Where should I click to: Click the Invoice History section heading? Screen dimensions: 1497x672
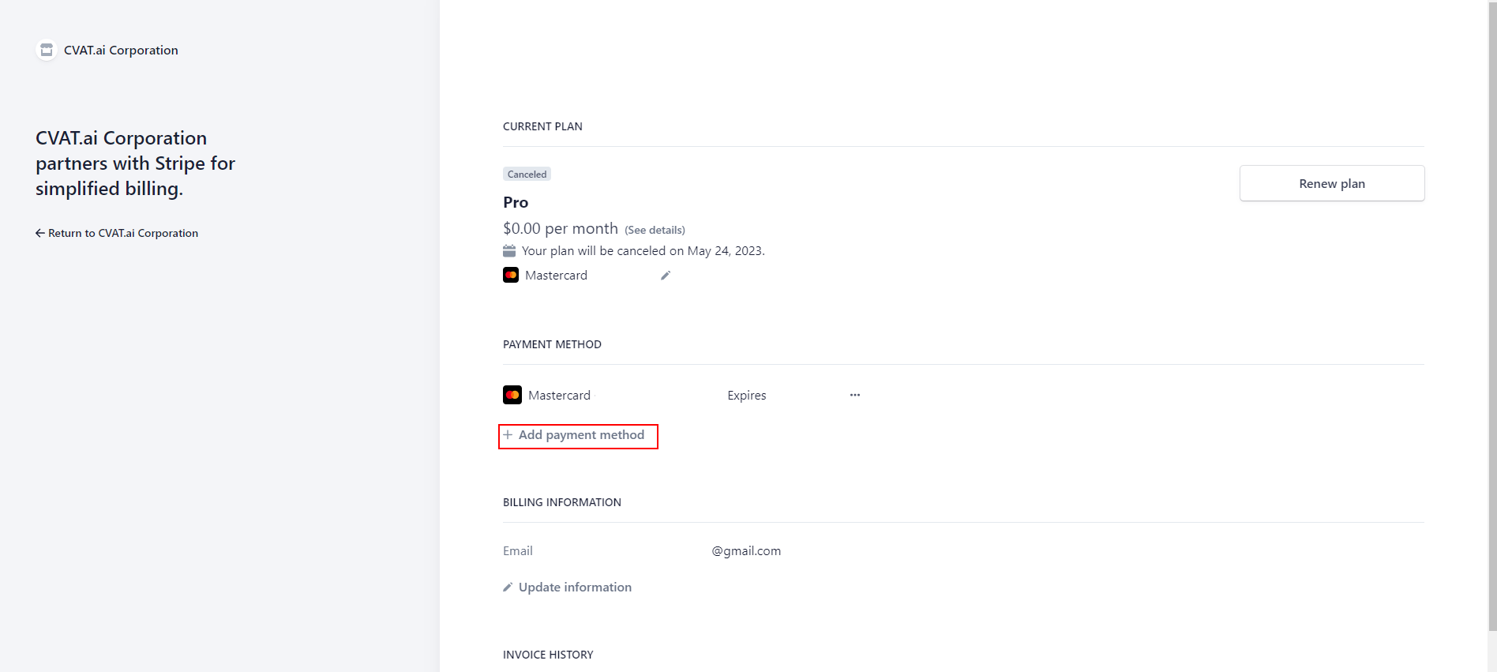point(548,655)
